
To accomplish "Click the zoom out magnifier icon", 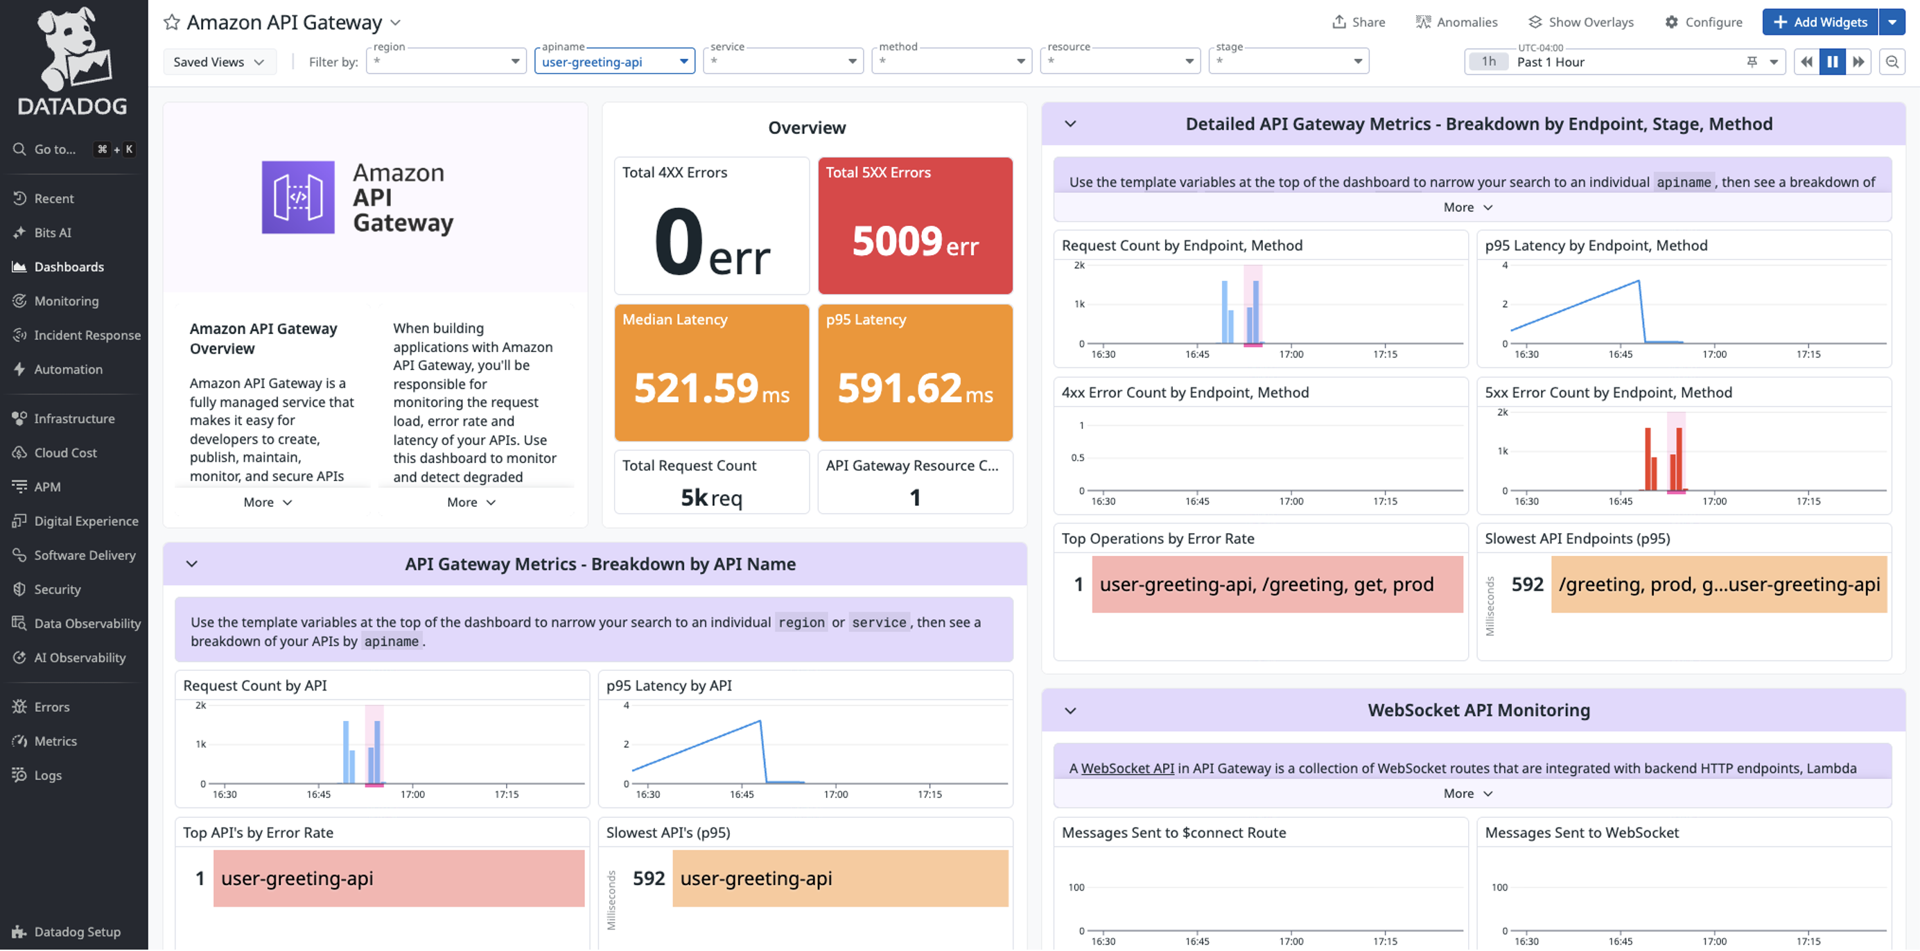I will [x=1892, y=62].
